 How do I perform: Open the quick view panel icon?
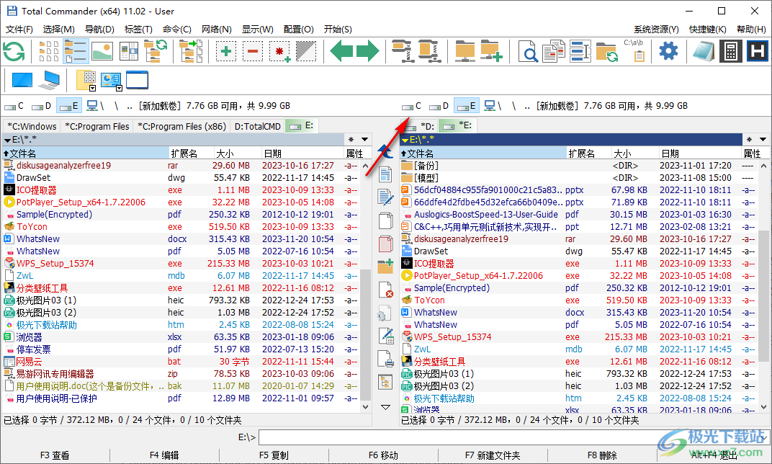[x=128, y=51]
